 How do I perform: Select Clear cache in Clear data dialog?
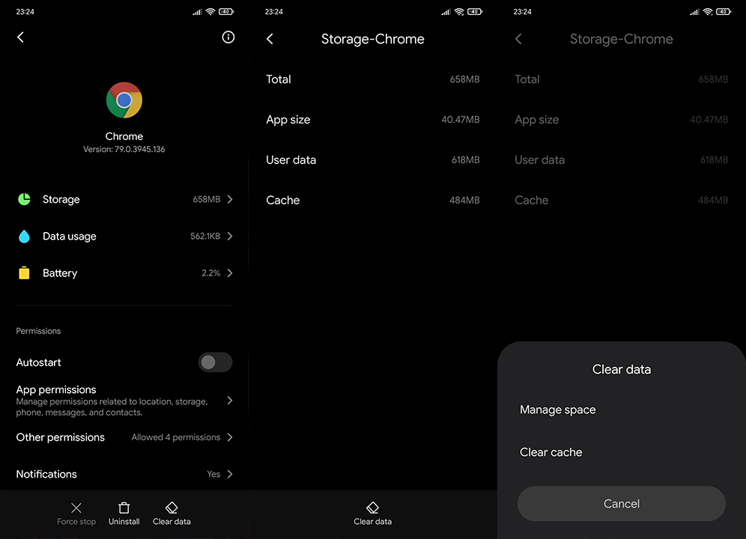pos(622,452)
